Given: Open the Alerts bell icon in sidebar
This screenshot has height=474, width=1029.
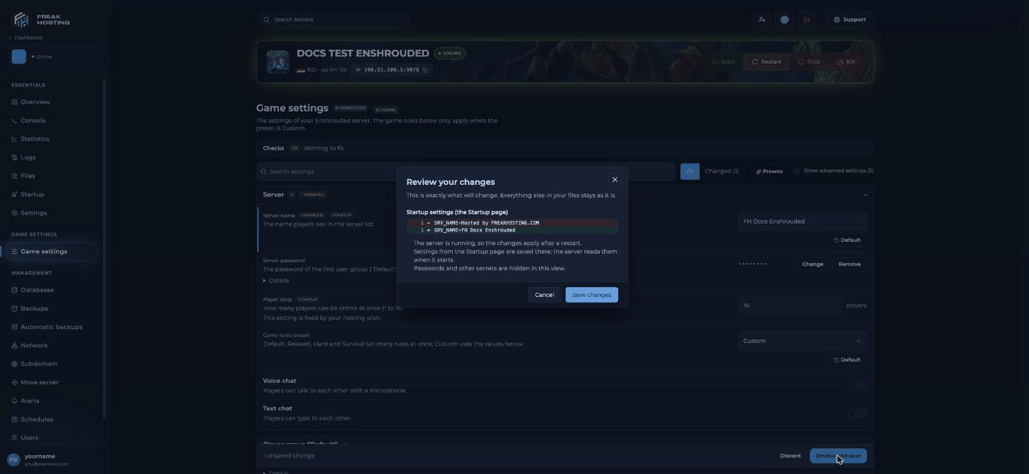Looking at the screenshot, I should click(14, 401).
